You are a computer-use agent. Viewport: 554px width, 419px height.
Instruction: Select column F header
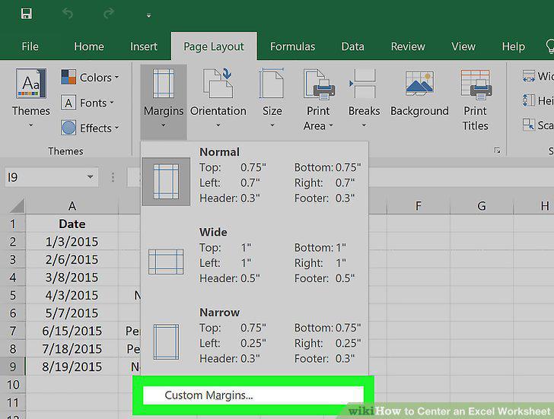pyautogui.click(x=419, y=206)
